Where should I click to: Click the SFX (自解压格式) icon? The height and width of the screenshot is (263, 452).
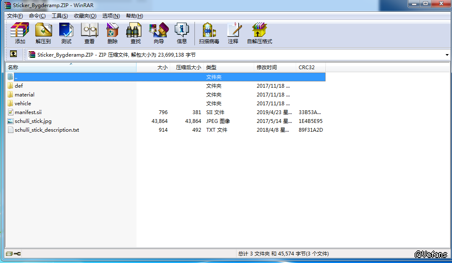coord(260,34)
